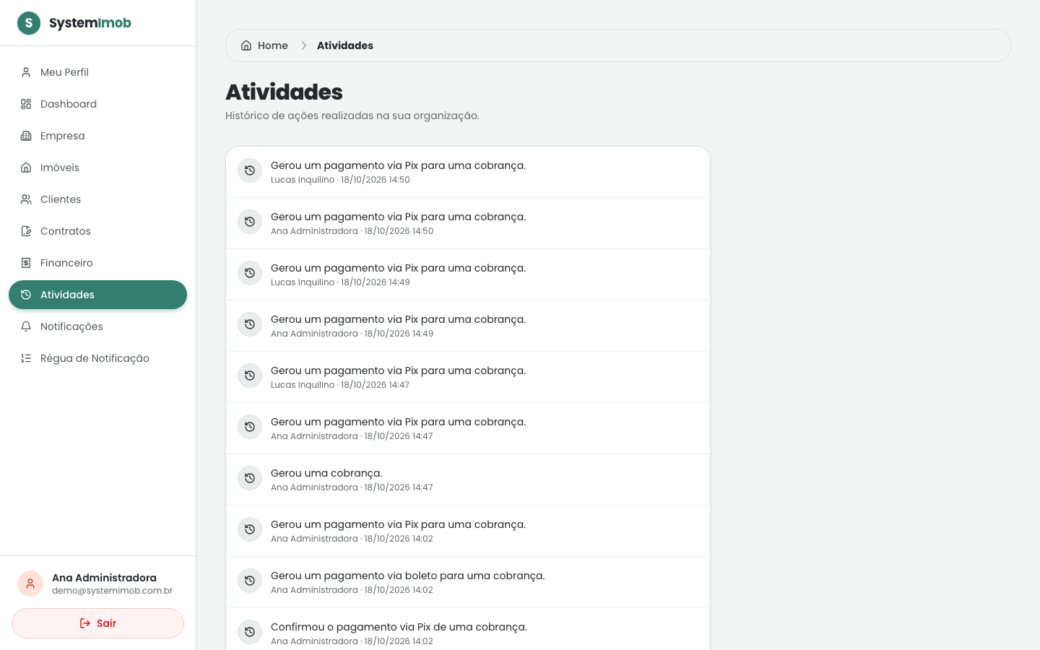This screenshot has width=1040, height=650.
Task: Click the Home breadcrumb link
Action: coord(264,45)
